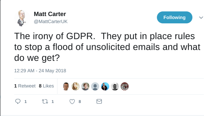The image size is (204, 116).
Task: Open Matt Carter's caricature profile picture
Action: (22, 18)
